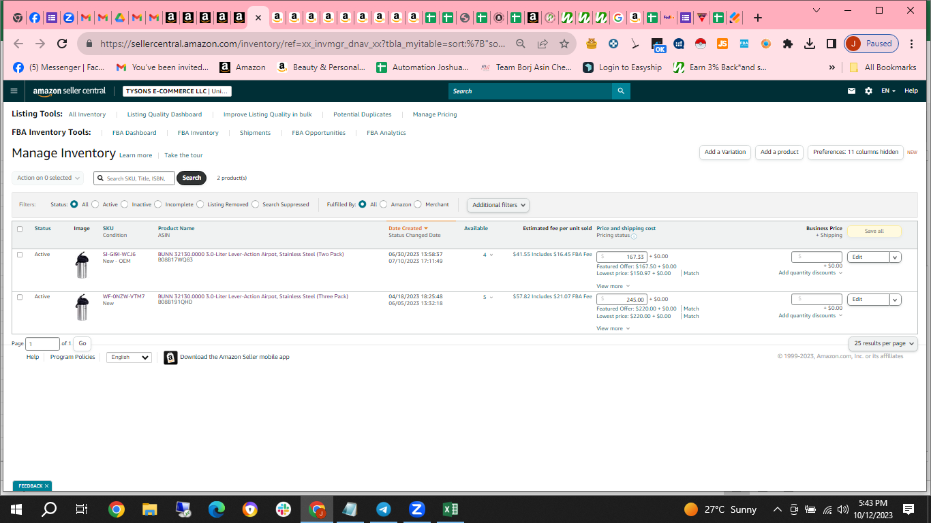Click the Pricing status info icon
This screenshot has width=931, height=523.
(634, 236)
